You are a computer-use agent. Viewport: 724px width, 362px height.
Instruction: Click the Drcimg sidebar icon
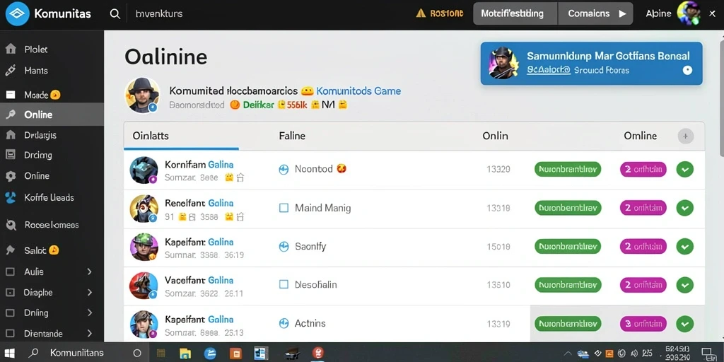coord(10,155)
